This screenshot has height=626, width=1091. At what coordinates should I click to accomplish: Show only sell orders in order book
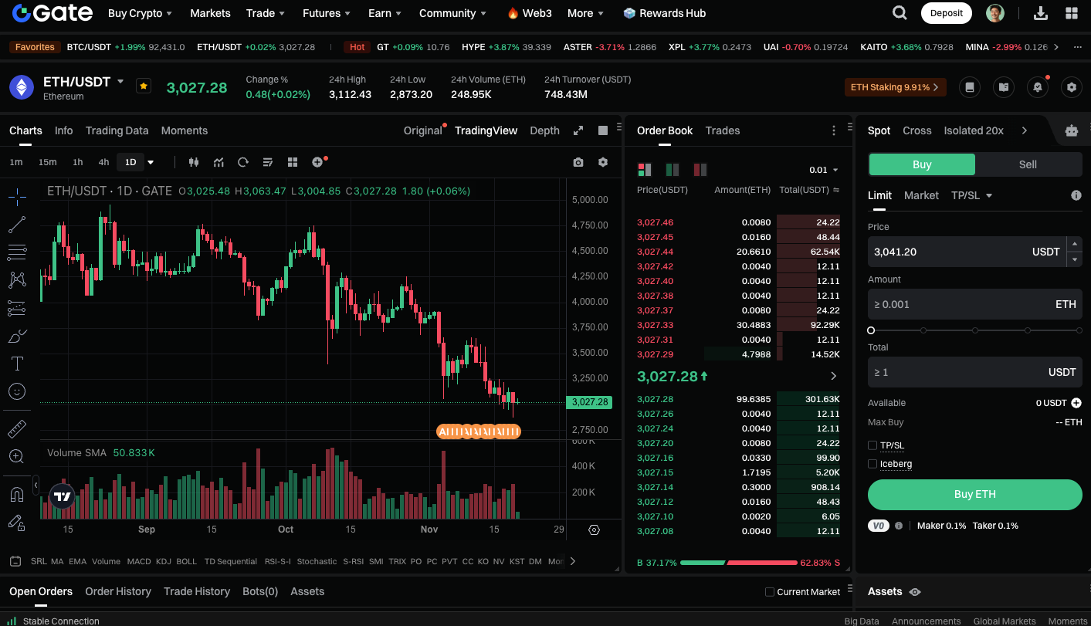pyautogui.click(x=700, y=170)
